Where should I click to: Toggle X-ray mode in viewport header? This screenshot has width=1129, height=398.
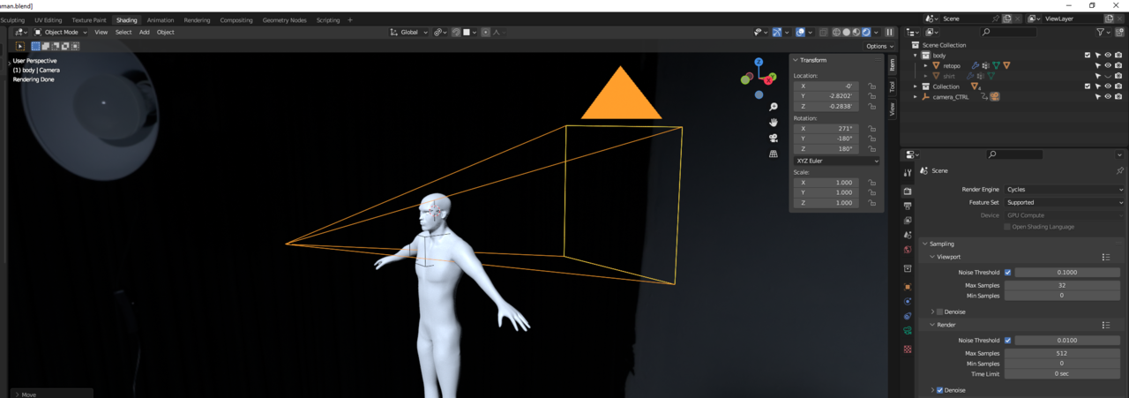(x=823, y=32)
